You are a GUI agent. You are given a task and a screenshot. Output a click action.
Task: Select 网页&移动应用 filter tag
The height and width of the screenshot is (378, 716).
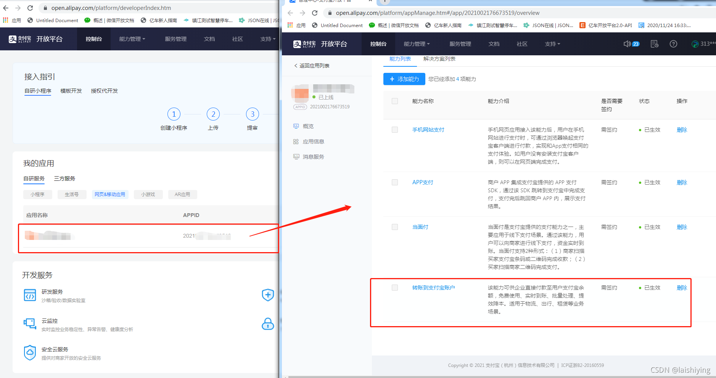[110, 195]
